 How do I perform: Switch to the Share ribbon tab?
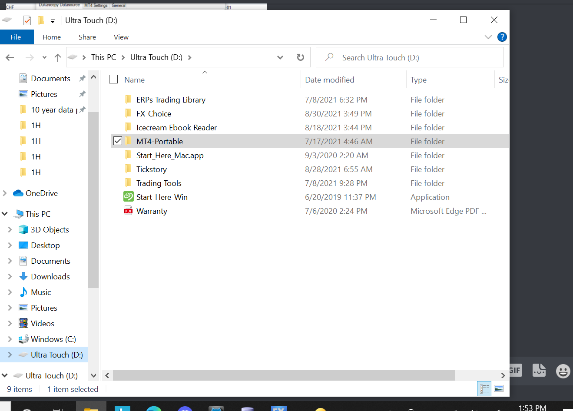point(87,37)
